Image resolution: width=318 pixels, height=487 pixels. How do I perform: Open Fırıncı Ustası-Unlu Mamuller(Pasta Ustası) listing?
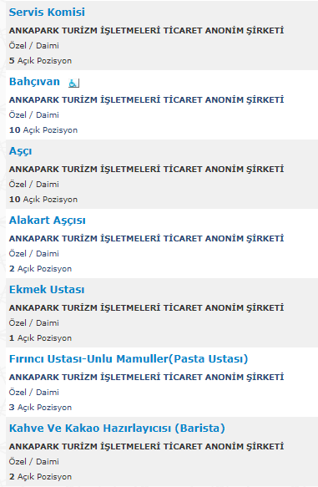(x=129, y=358)
